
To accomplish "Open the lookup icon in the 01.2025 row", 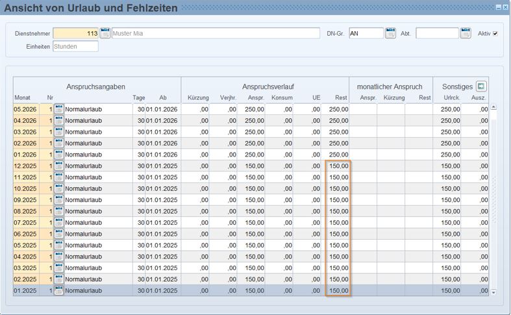I will point(59,291).
